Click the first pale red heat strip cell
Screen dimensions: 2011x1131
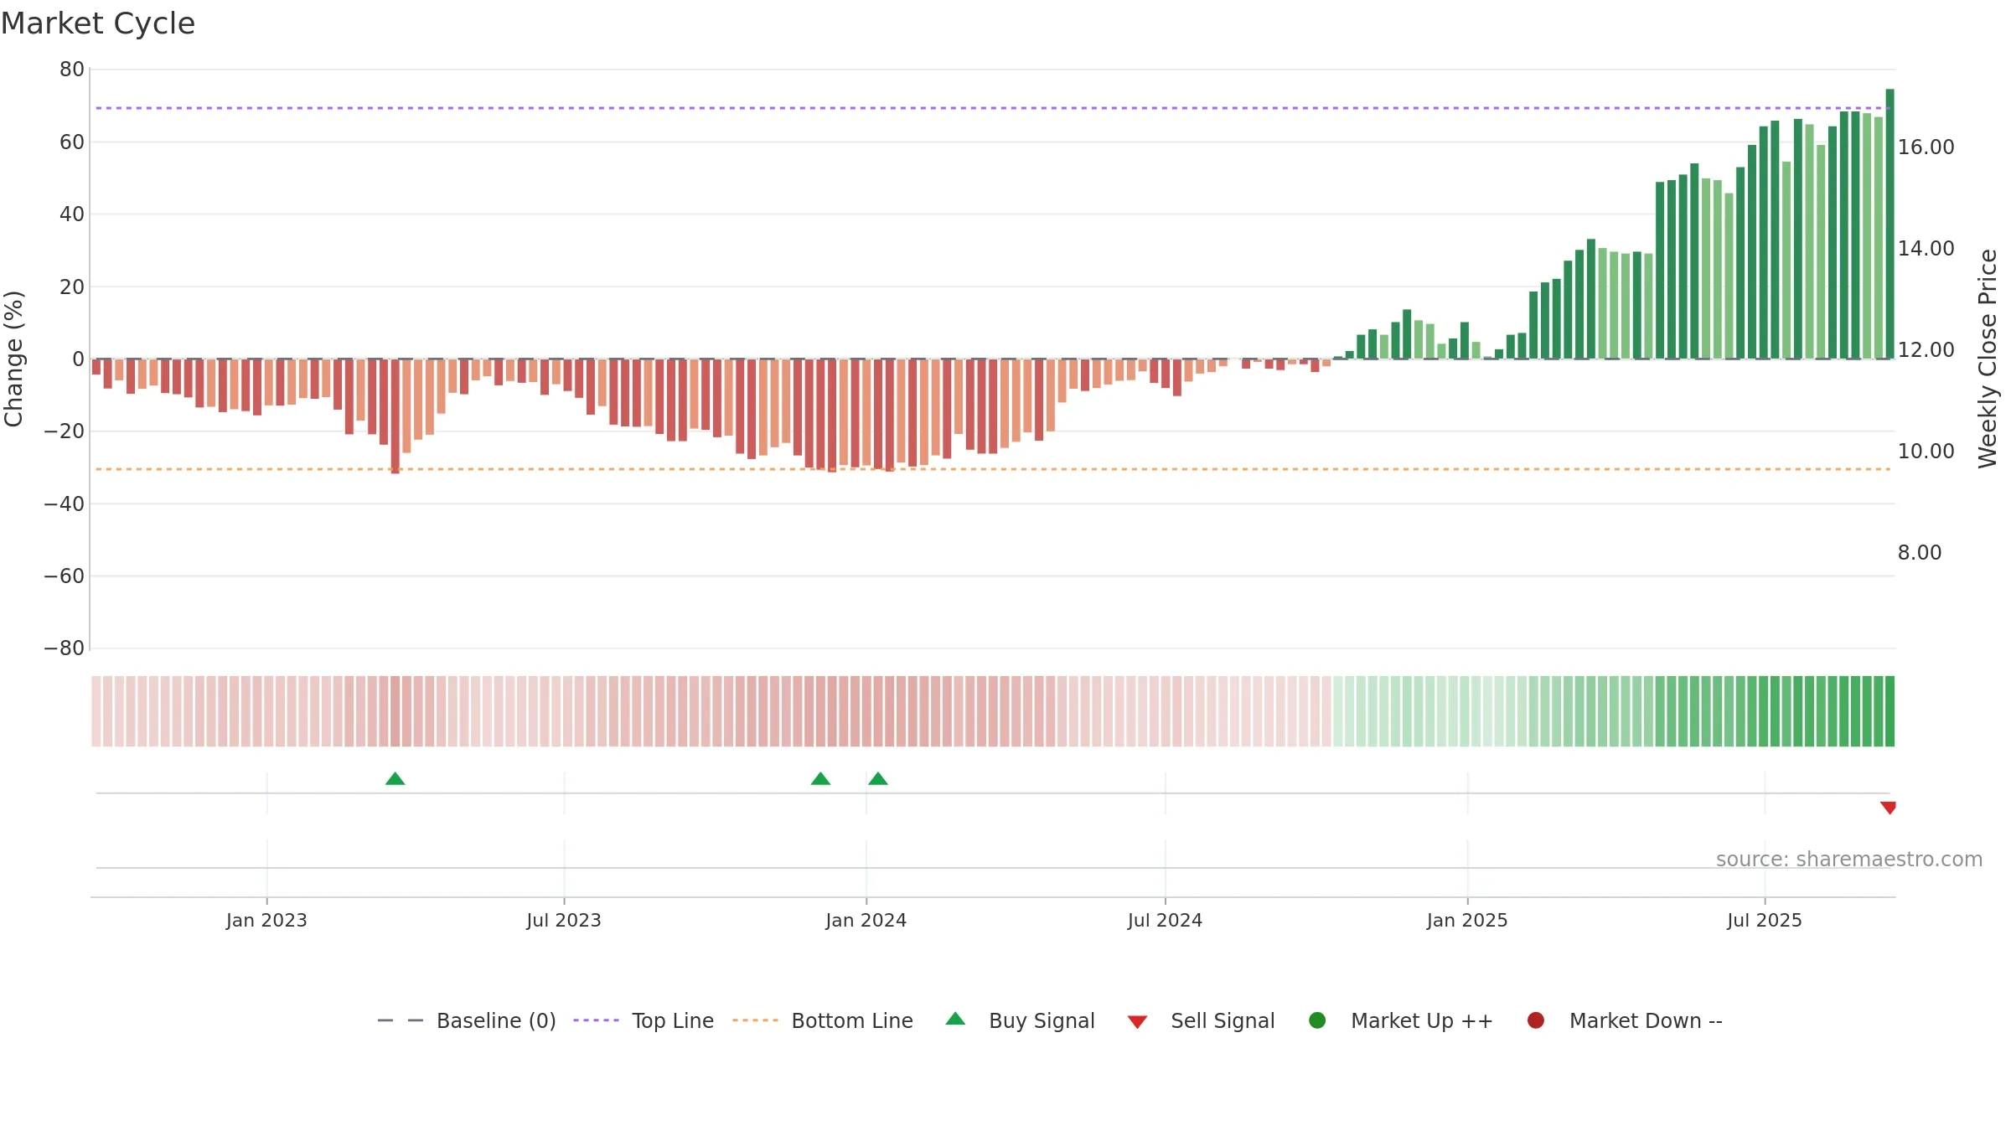(96, 711)
